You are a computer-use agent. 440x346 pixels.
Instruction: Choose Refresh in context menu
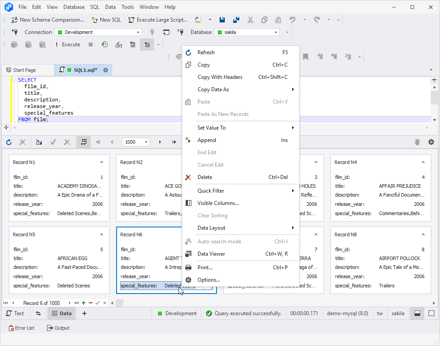click(241, 52)
